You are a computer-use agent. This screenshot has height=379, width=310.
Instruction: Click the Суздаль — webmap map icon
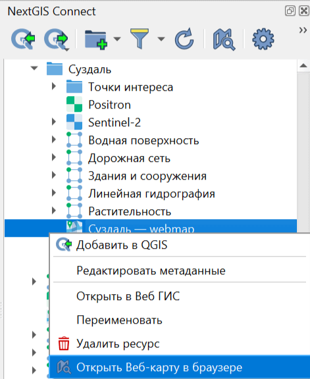click(x=74, y=226)
